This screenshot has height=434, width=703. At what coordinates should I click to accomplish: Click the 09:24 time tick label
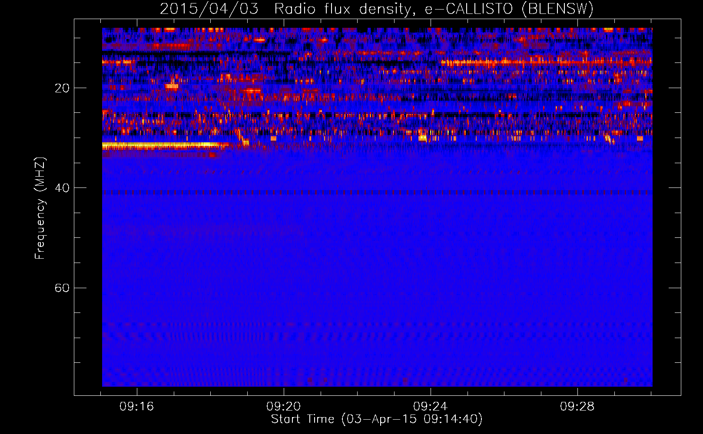point(431,407)
